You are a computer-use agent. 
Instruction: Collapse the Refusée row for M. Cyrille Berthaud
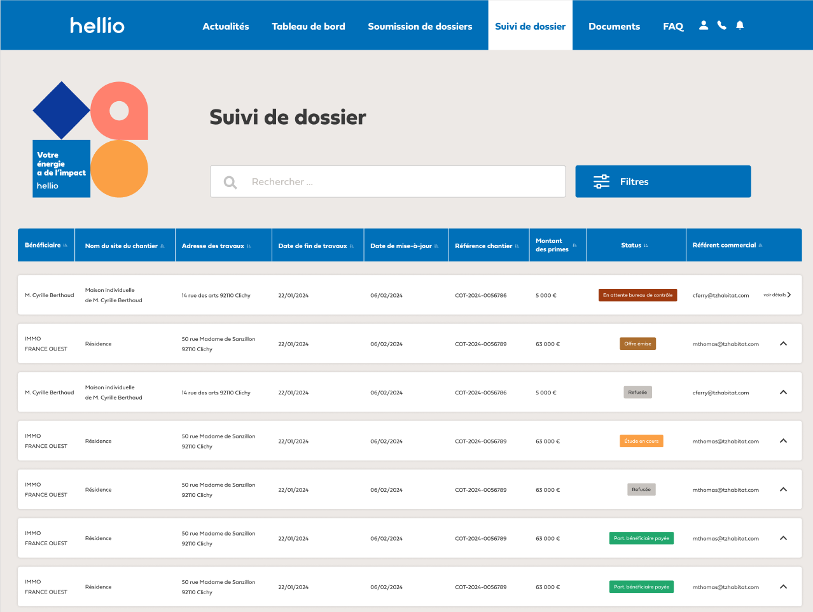click(x=783, y=392)
